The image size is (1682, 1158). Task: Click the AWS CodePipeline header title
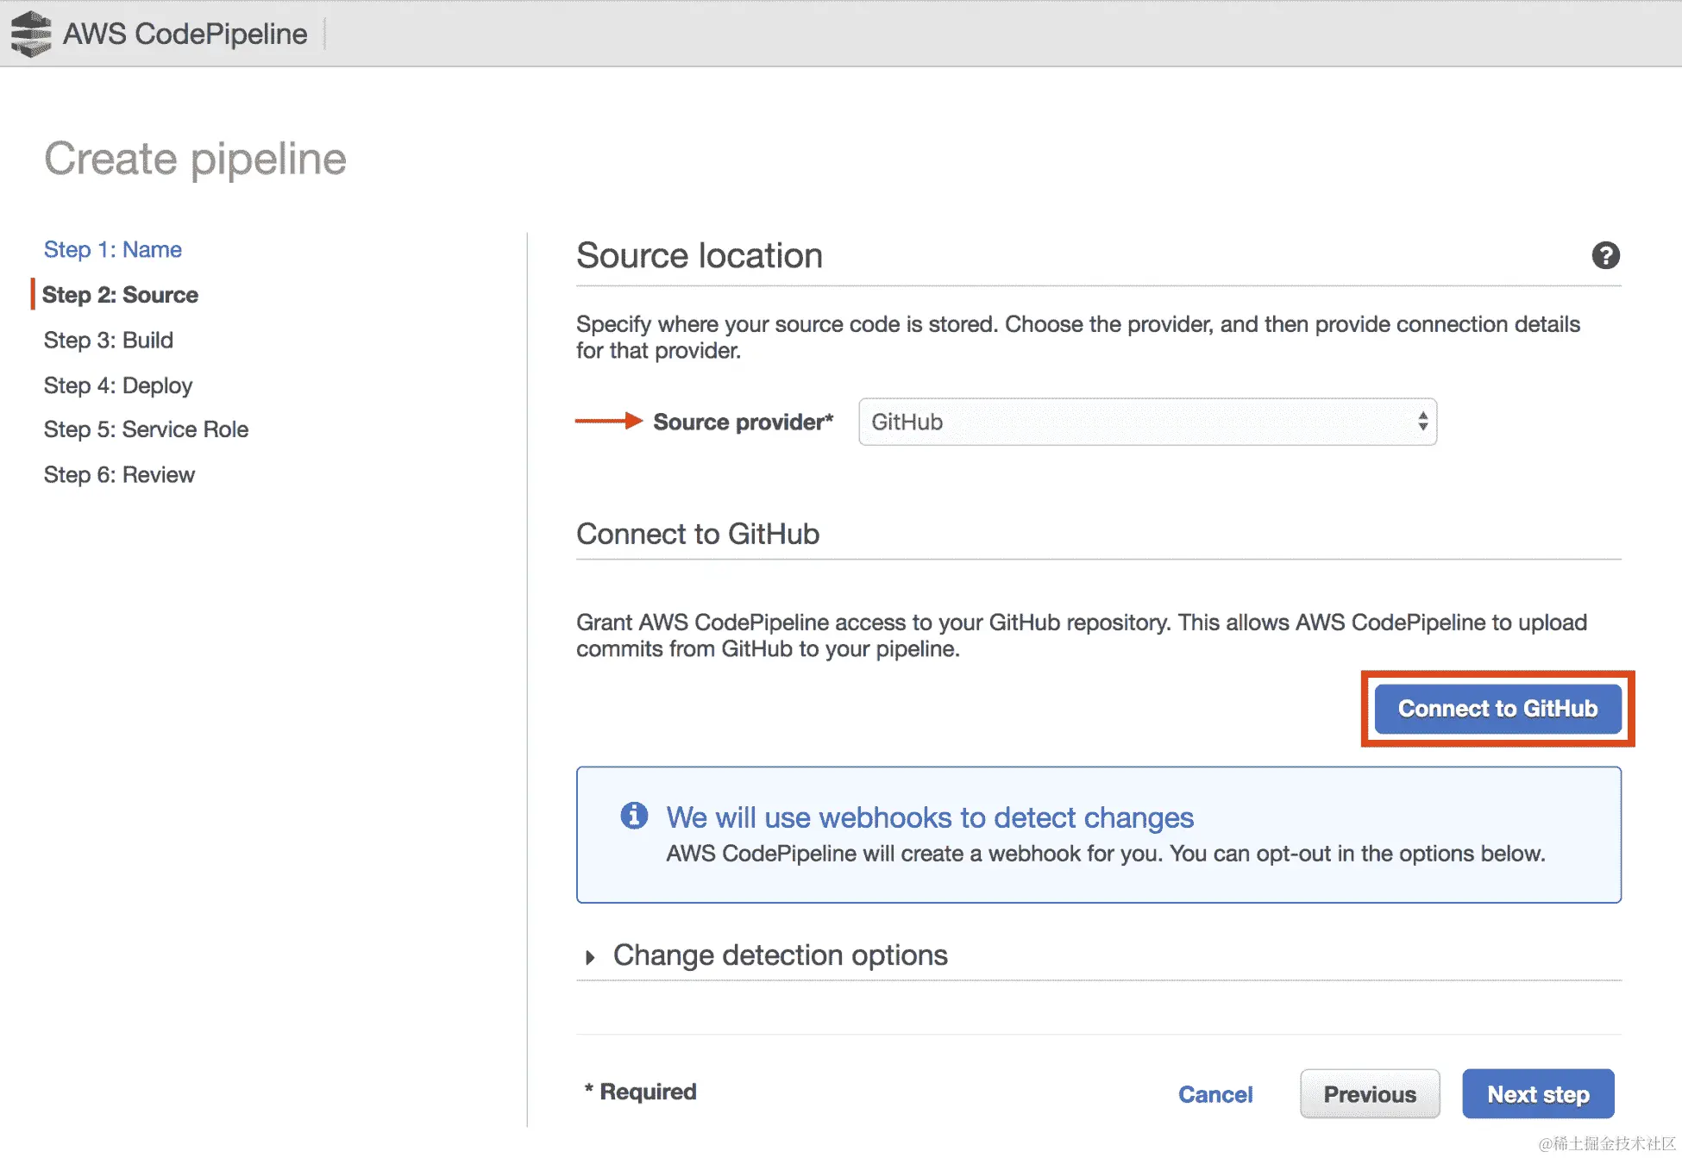185,34
